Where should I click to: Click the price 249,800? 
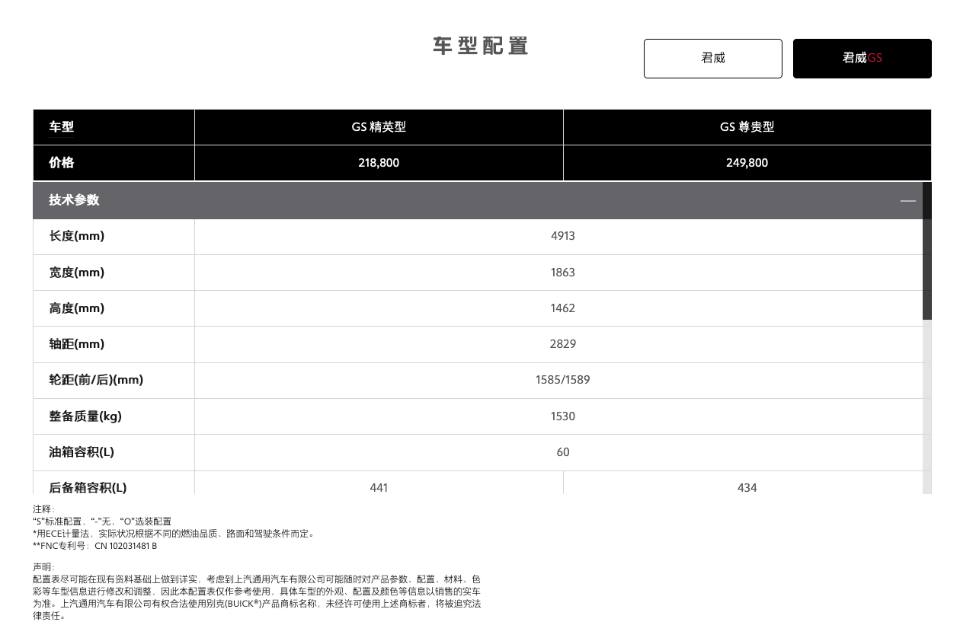point(747,163)
